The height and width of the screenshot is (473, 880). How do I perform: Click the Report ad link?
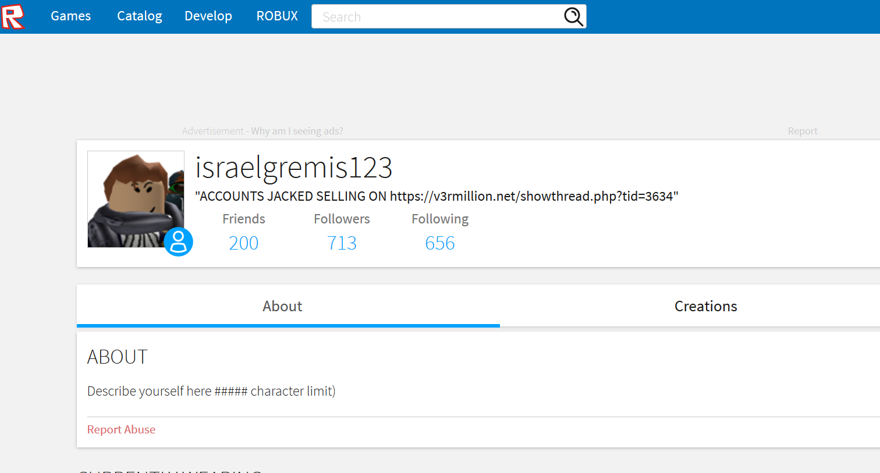[x=803, y=131]
